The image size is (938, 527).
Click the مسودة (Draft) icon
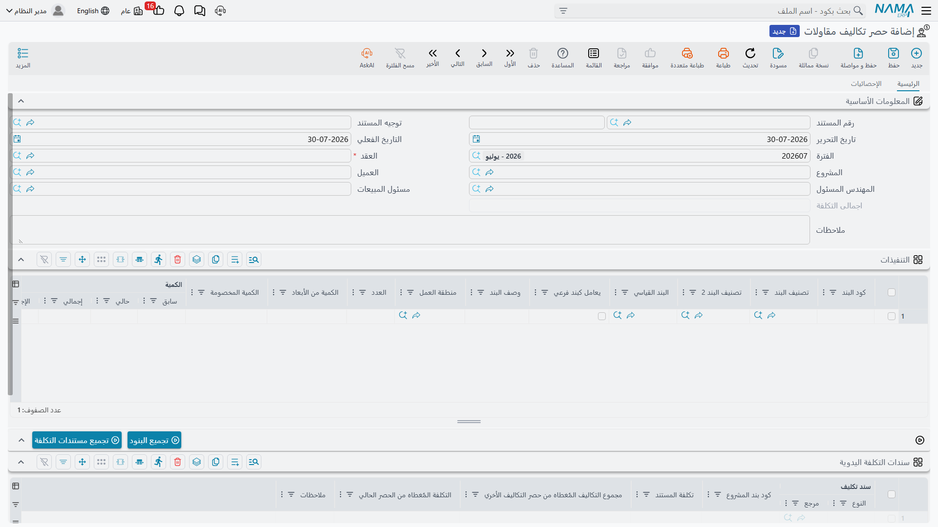pyautogui.click(x=778, y=57)
